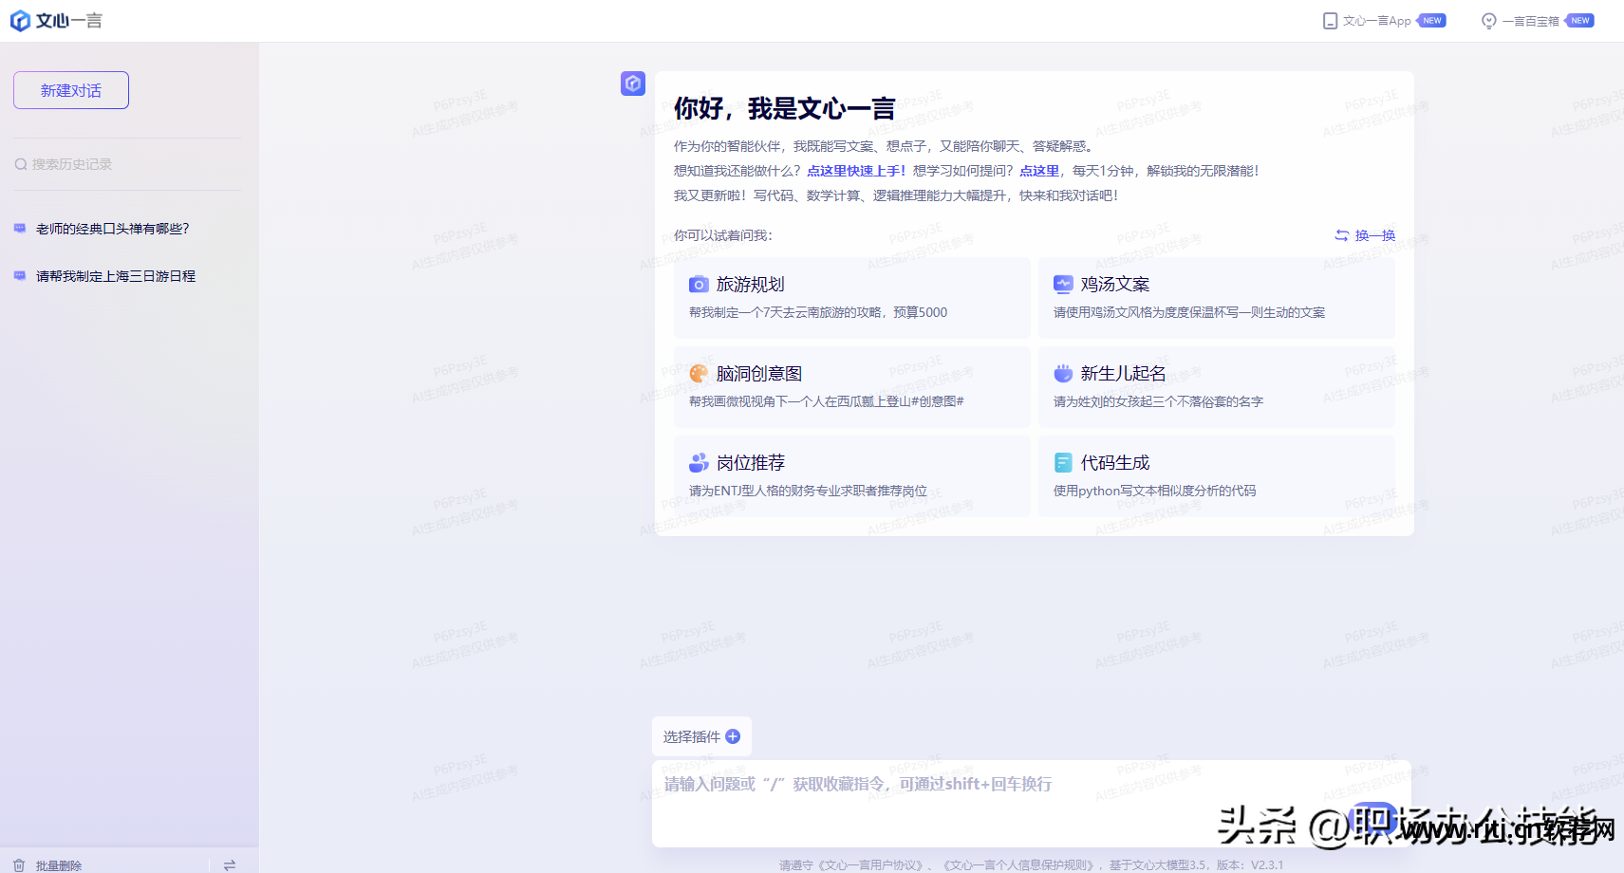This screenshot has width=1624, height=873.
Task: Follow the 点这里快速上手! link
Action: [x=856, y=171]
